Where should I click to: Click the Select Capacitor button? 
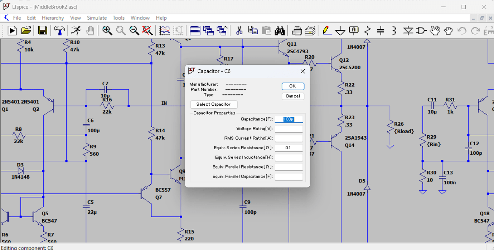pyautogui.click(x=214, y=104)
